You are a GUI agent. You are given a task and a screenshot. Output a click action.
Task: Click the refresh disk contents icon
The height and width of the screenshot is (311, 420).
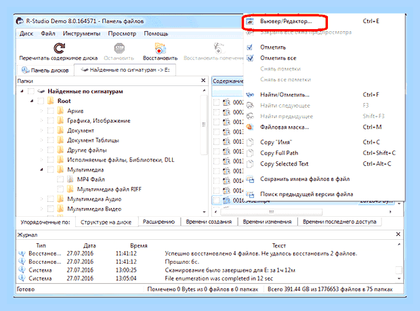[59, 48]
